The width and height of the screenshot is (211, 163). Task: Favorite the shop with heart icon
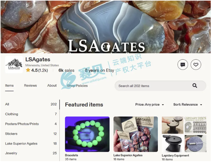pyautogui.click(x=196, y=65)
